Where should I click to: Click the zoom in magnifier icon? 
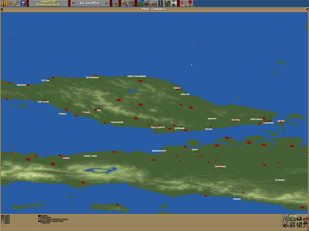tap(124, 3)
